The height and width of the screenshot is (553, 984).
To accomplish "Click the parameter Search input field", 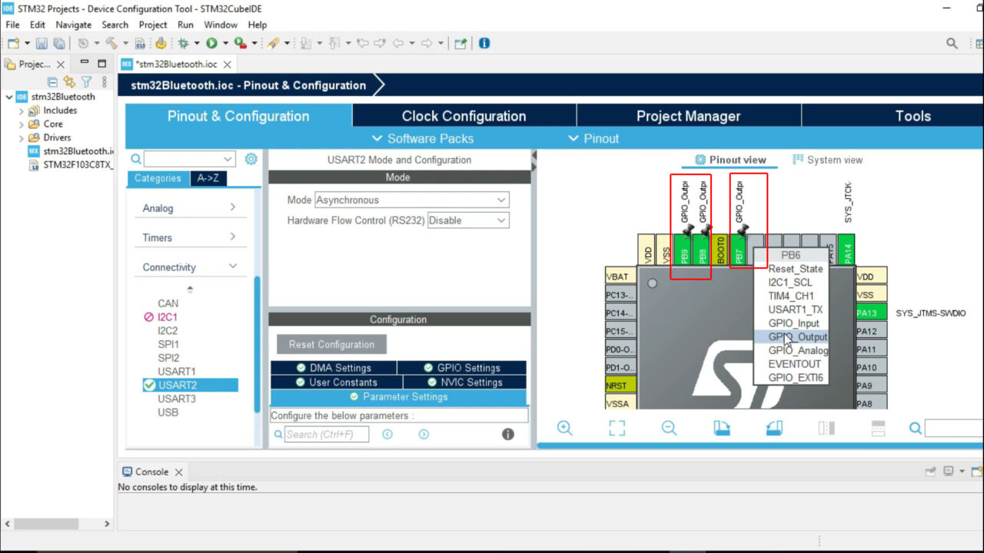I will pyautogui.click(x=326, y=434).
